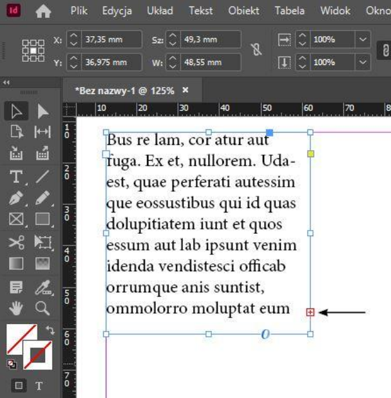Click Y scale percentage stepper
Viewport: 391px width, 398px height.
click(302, 62)
